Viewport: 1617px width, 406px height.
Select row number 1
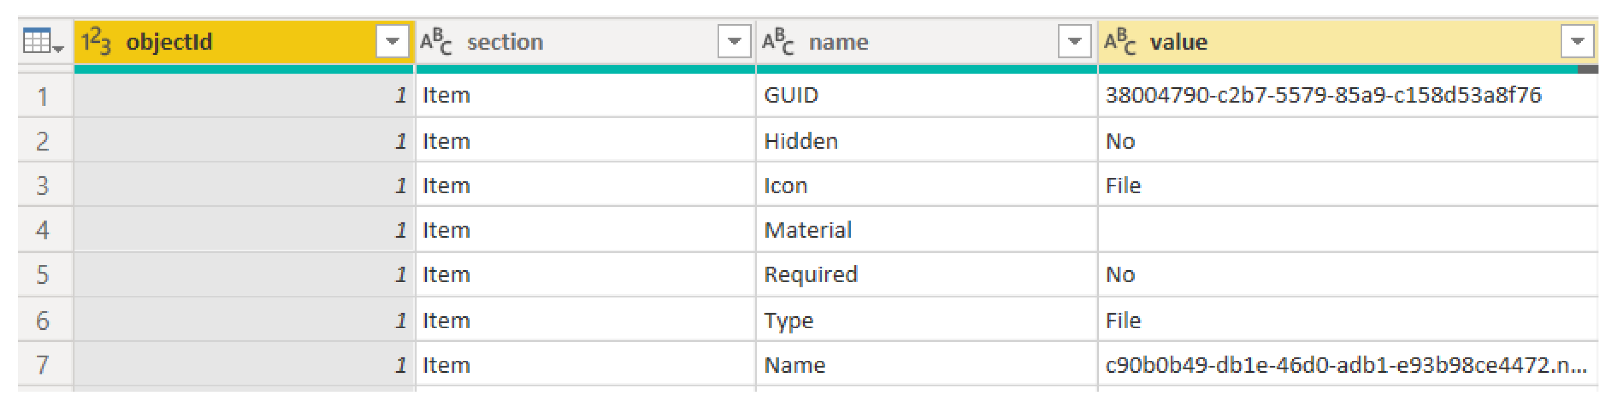point(43,97)
